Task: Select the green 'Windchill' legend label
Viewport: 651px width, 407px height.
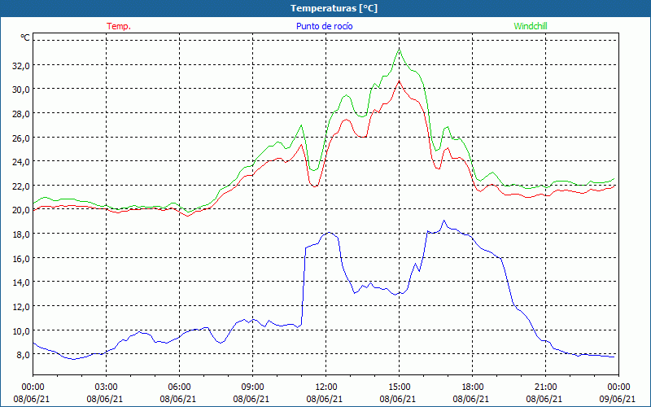Action: click(531, 26)
